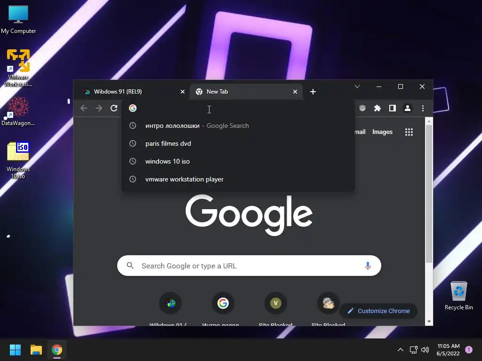Close the New Tab tab

[x=295, y=92]
